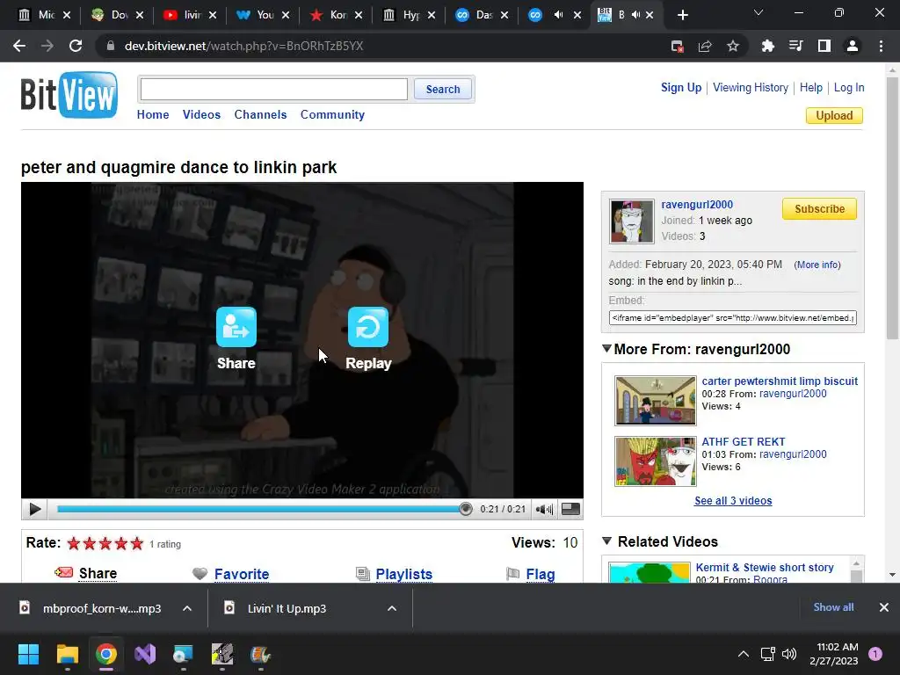900x675 pixels.
Task: Open the Chrome profile icon
Action: (853, 46)
